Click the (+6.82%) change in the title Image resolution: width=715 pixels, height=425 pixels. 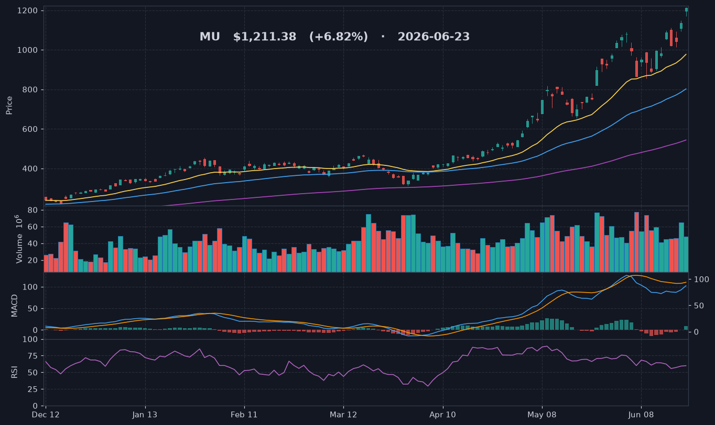[x=339, y=37]
